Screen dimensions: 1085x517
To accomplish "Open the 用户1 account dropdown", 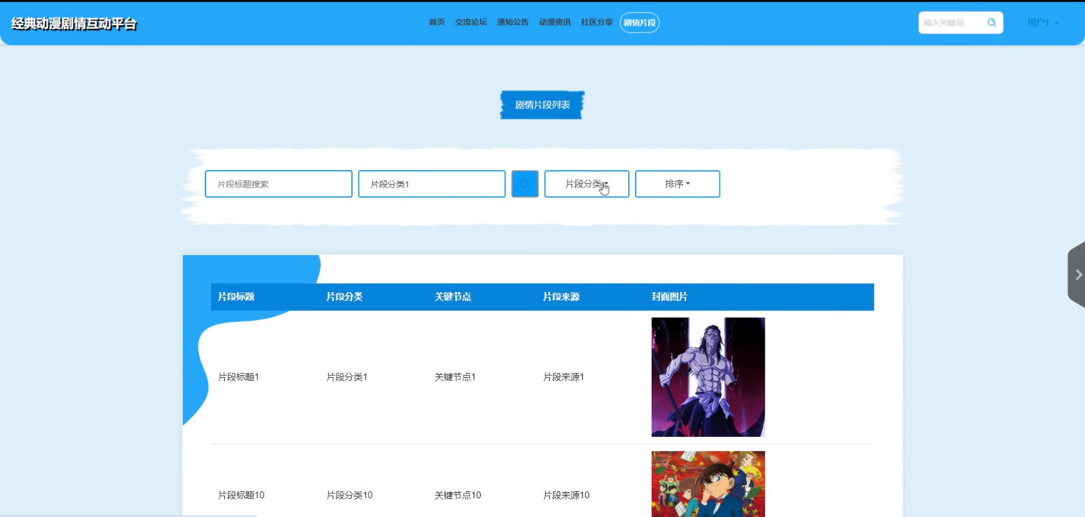I will click(1043, 23).
